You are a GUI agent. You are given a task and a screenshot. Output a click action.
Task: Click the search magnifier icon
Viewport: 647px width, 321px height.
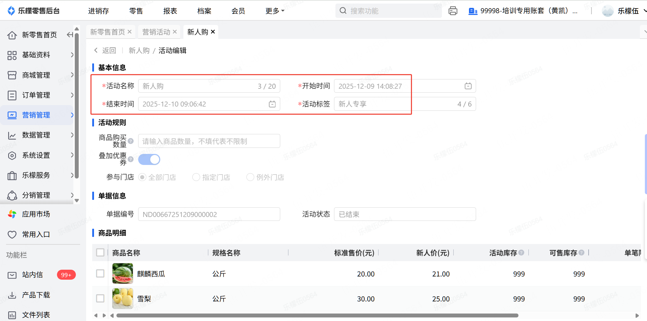coord(343,11)
